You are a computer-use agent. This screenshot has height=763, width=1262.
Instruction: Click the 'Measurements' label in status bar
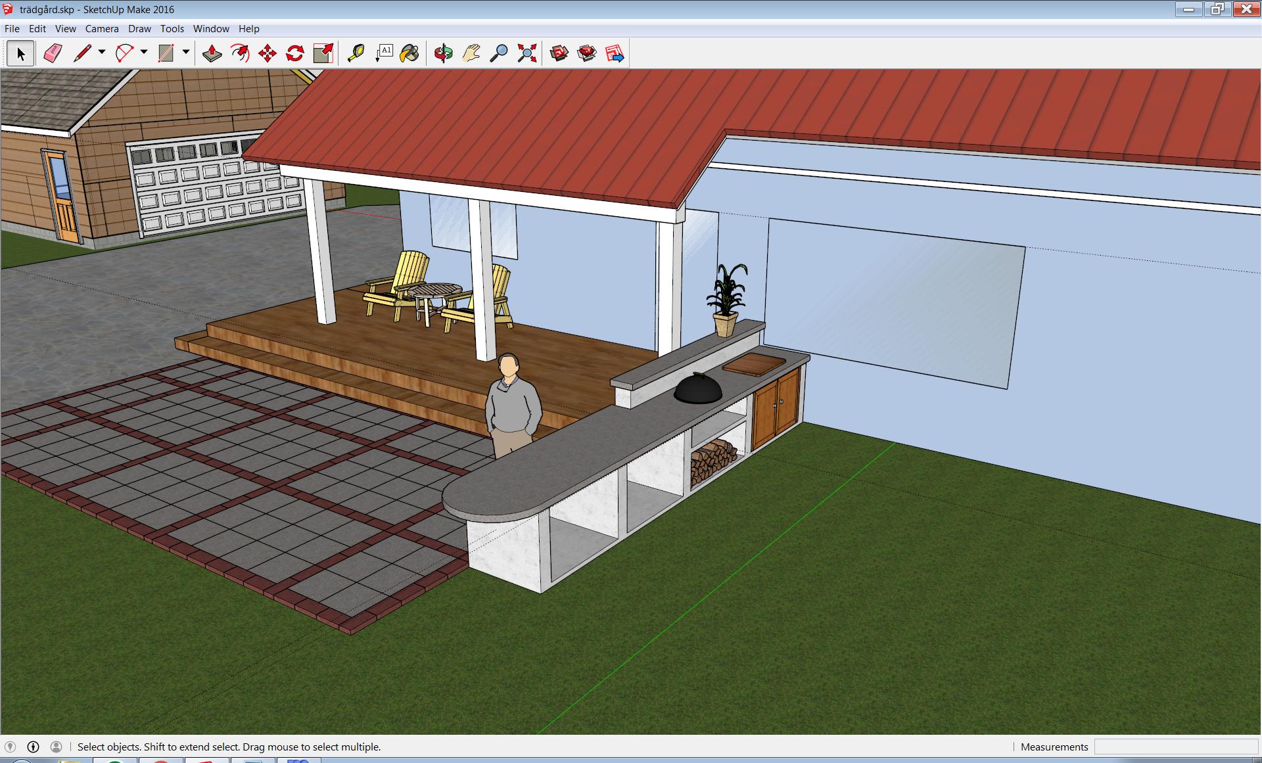(1054, 747)
